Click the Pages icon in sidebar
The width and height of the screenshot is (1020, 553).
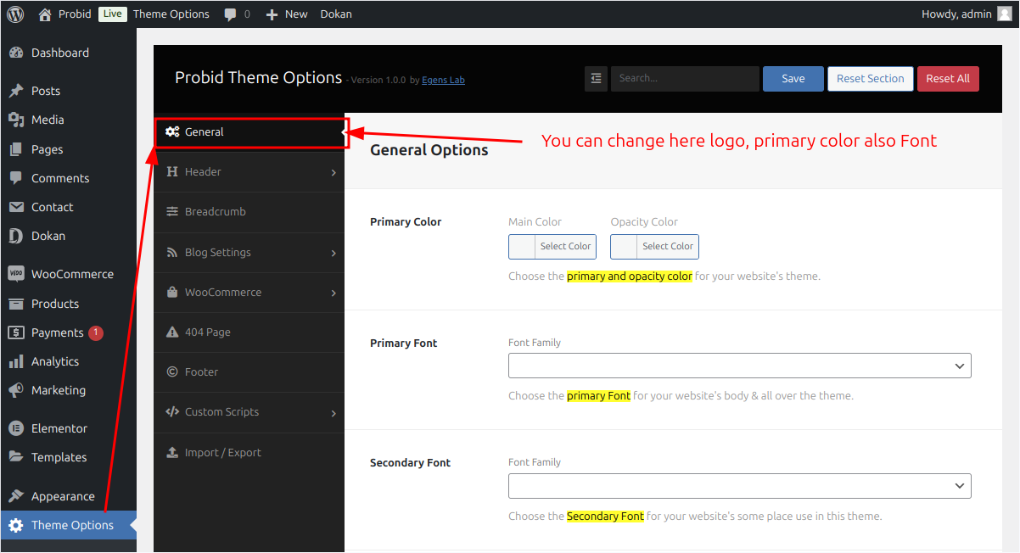(x=16, y=149)
